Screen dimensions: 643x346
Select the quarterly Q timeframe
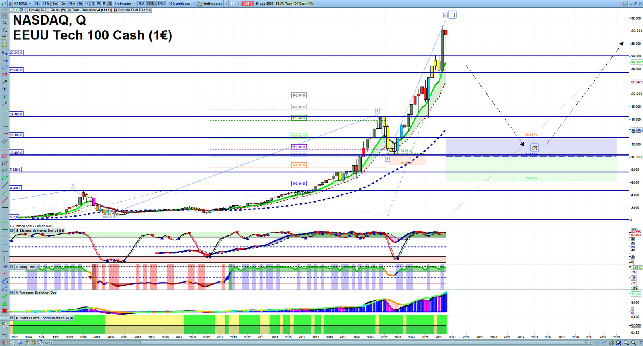109,4
